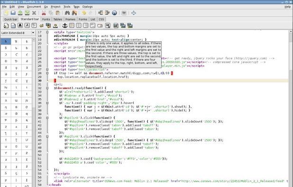This screenshot has height=187, width=293.
Task: Open the Latin Extended B character set dropdown
Action: [18, 33]
